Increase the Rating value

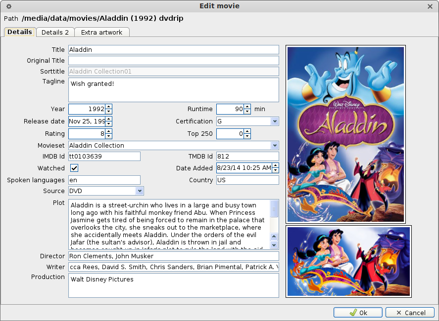click(x=109, y=131)
